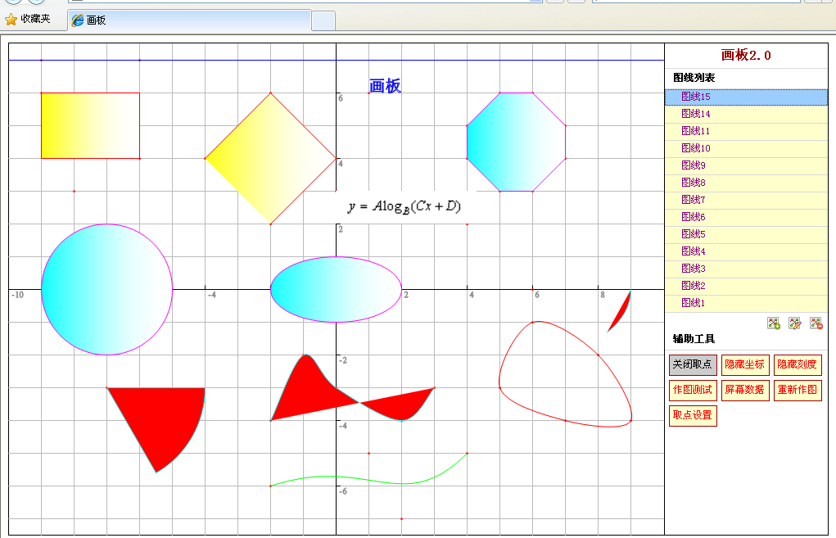
Task: Toggle 隐藏坐标 to hide coordinates
Action: tap(744, 364)
